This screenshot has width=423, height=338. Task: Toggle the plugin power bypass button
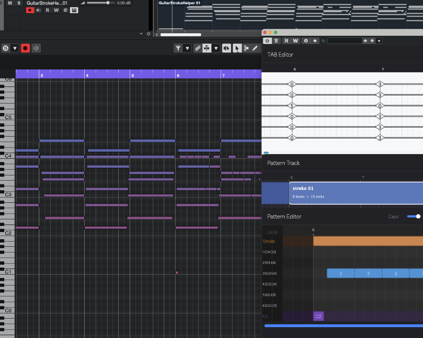click(267, 41)
